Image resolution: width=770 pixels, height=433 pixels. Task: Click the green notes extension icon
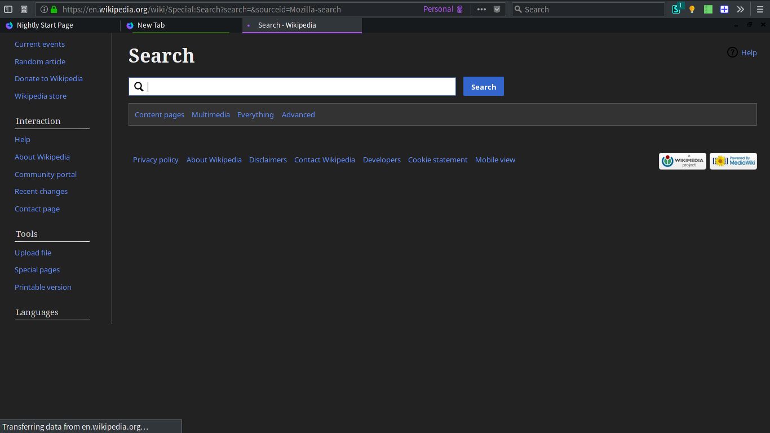point(708,9)
